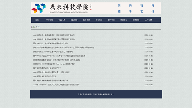Open article on 中英国际班学生见面会
192x108 pixels.
tap(64, 48)
